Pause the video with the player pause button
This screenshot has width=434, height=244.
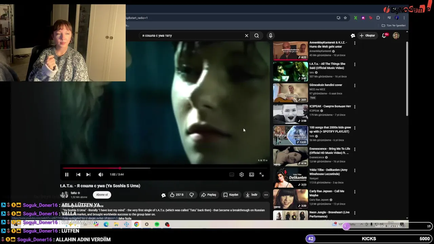(67, 175)
